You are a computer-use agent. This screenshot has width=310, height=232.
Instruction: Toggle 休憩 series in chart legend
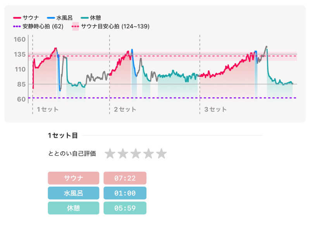[91, 18]
